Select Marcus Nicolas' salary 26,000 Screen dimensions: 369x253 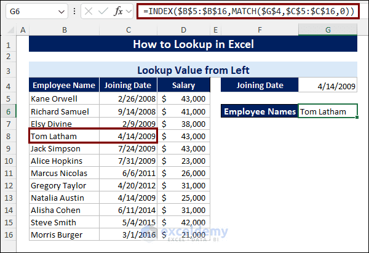click(x=183, y=173)
